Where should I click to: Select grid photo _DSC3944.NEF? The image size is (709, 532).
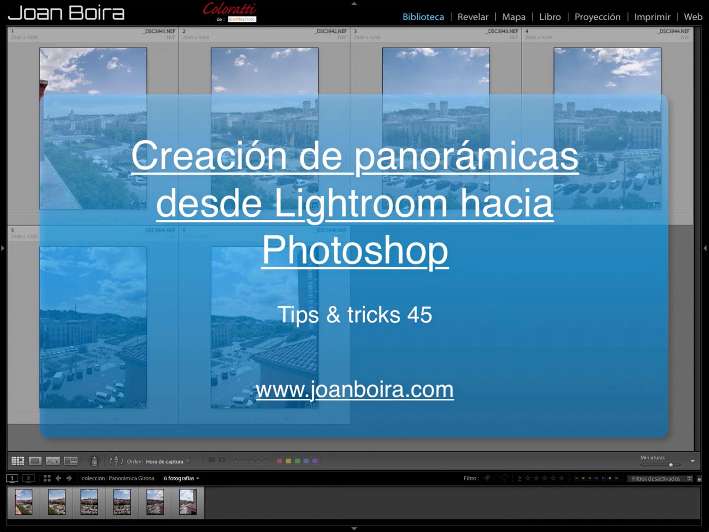point(607,128)
